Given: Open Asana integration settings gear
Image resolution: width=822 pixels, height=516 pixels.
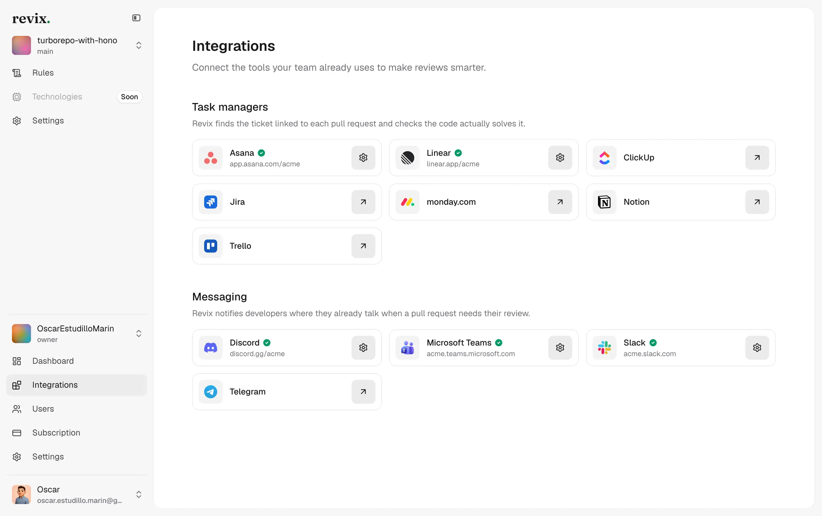Looking at the screenshot, I should coord(363,158).
